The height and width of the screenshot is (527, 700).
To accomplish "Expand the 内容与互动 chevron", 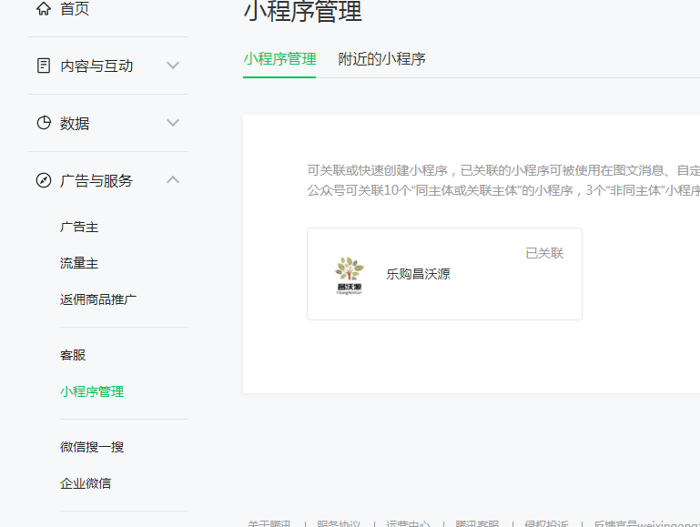I will point(173,66).
